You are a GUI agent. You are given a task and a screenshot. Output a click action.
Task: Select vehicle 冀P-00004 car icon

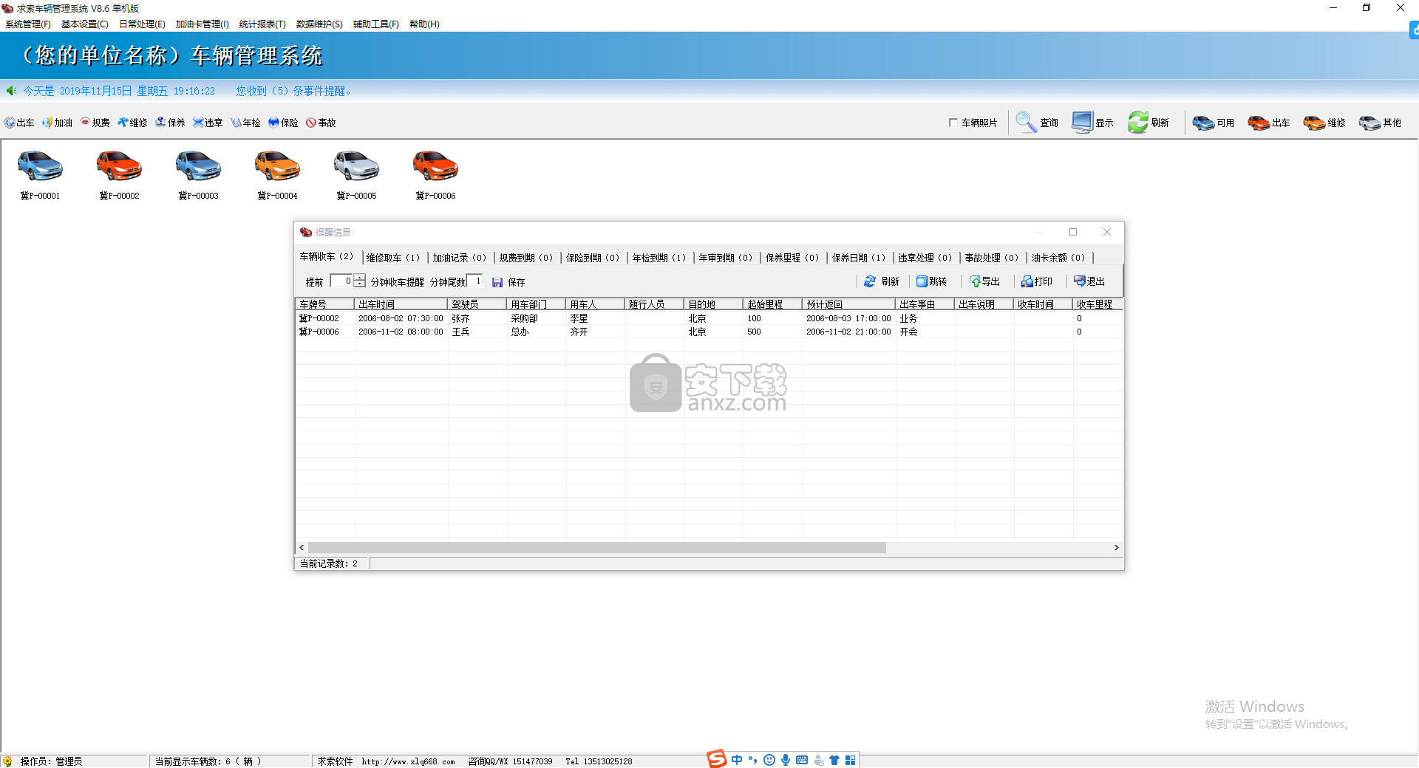(277, 166)
